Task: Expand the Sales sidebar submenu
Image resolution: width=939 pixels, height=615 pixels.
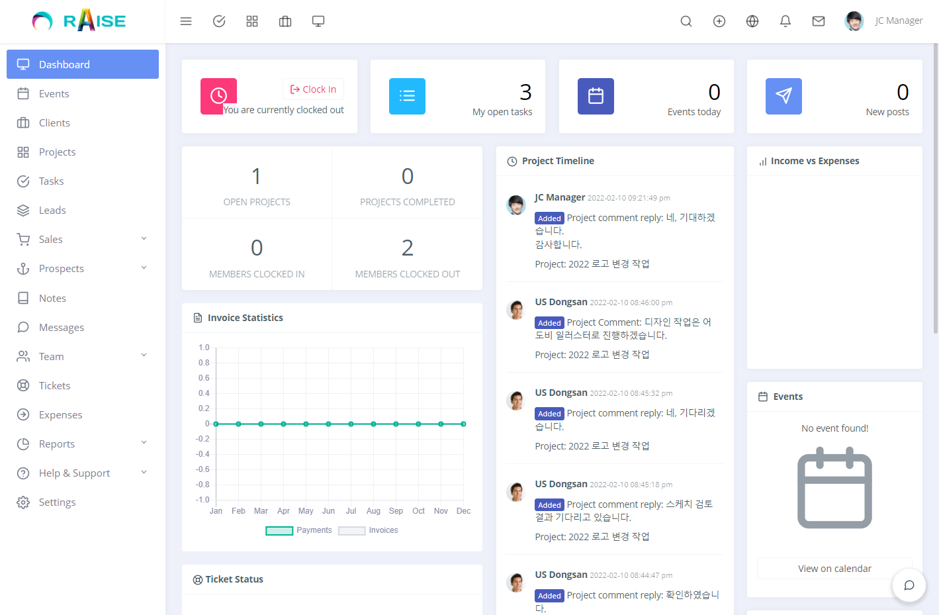Action: [83, 239]
